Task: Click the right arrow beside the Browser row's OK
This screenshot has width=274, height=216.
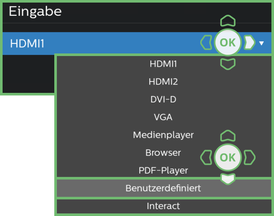Action: click(250, 157)
